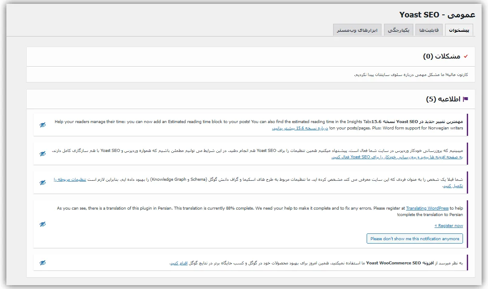
Task: Open the ابزارهای وب‌مستر webmaster tools tab
Action: (357, 30)
